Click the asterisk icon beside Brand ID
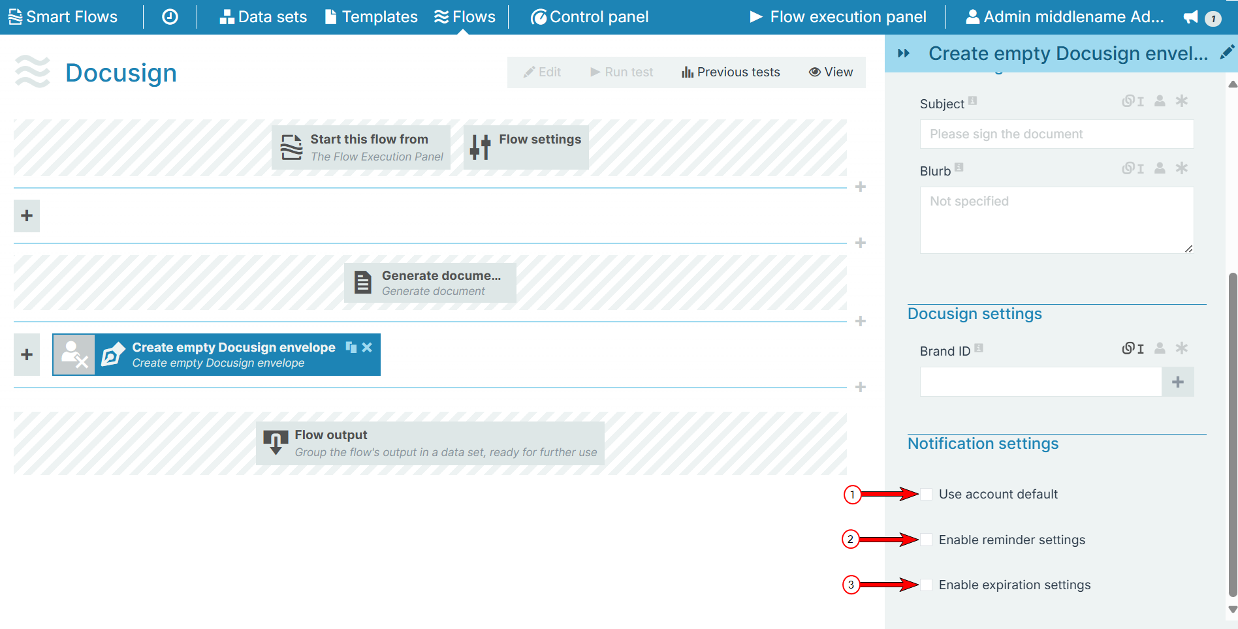 1182,348
